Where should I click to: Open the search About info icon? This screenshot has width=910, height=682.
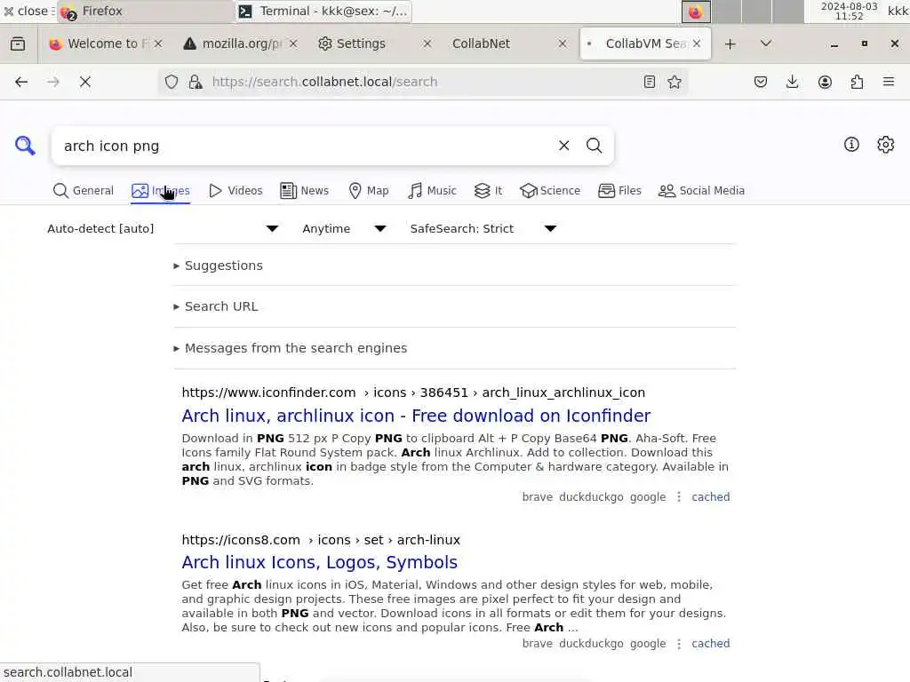coord(851,145)
